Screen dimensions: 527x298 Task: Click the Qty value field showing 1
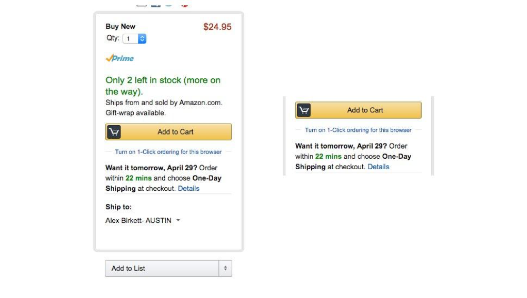131,38
